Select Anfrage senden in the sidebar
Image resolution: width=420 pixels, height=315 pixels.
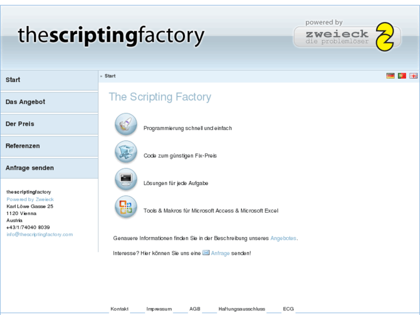click(x=49, y=168)
